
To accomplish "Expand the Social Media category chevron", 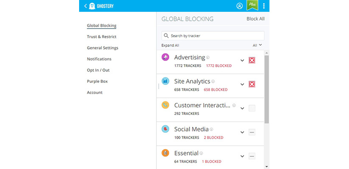I will 242,132.
